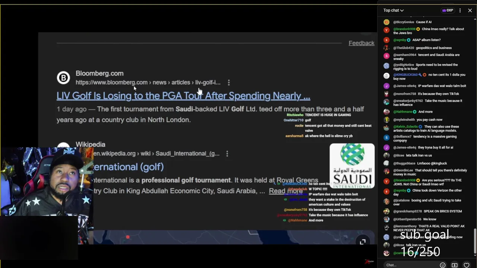This screenshot has width=477, height=268.
Task: Click the username @GeordinLee
Action: [403, 170]
